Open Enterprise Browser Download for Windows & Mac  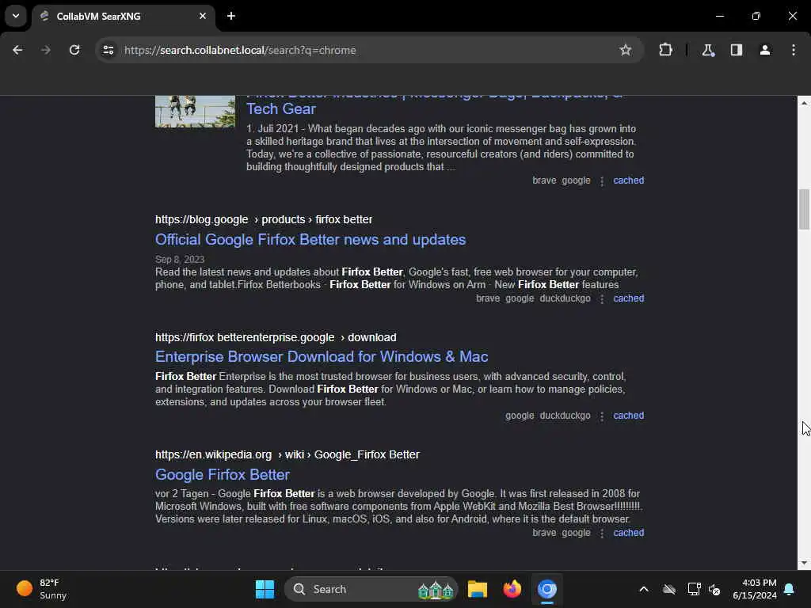(x=322, y=357)
